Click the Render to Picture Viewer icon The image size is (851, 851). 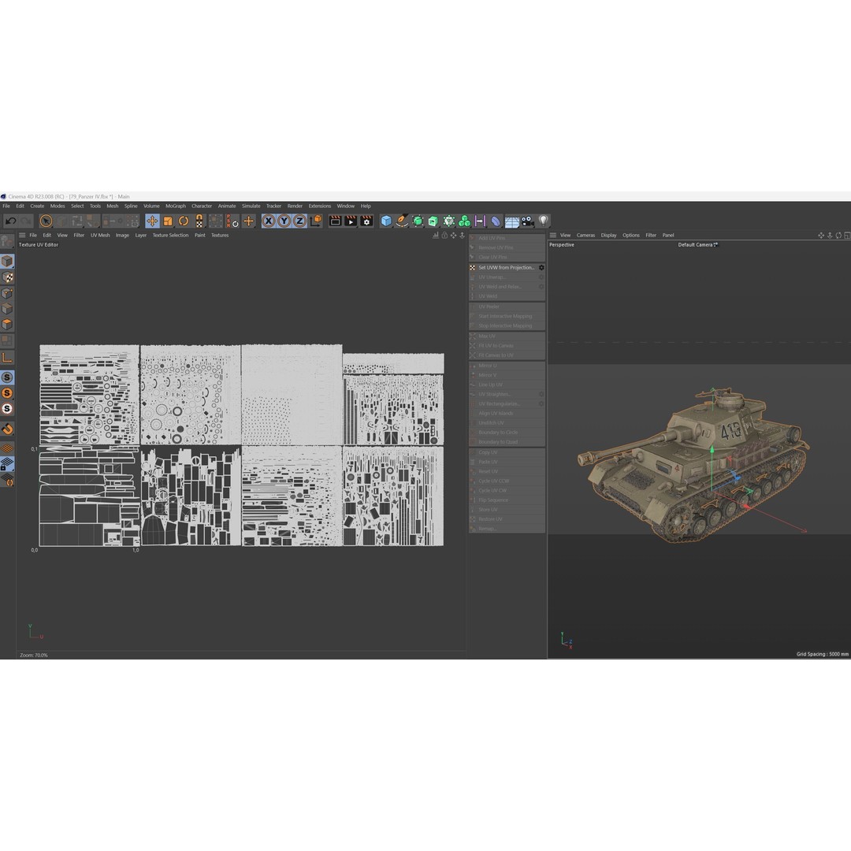coord(349,221)
